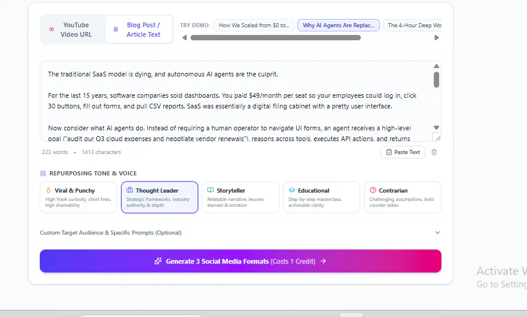The height and width of the screenshot is (317, 527).
Task: Click chevron to expand custom prompts section
Action: coord(437,232)
